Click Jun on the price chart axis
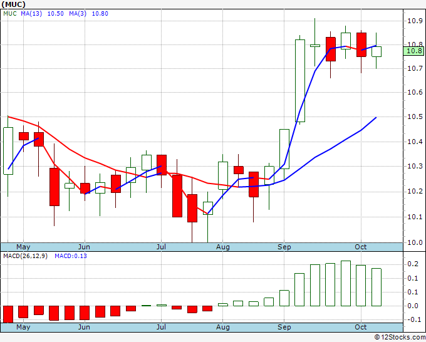426x342 pixels. click(84, 247)
